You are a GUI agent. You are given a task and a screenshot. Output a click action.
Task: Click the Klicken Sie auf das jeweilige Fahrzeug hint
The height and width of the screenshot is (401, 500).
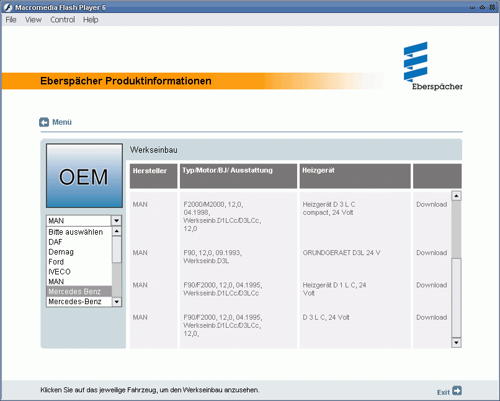tap(150, 390)
